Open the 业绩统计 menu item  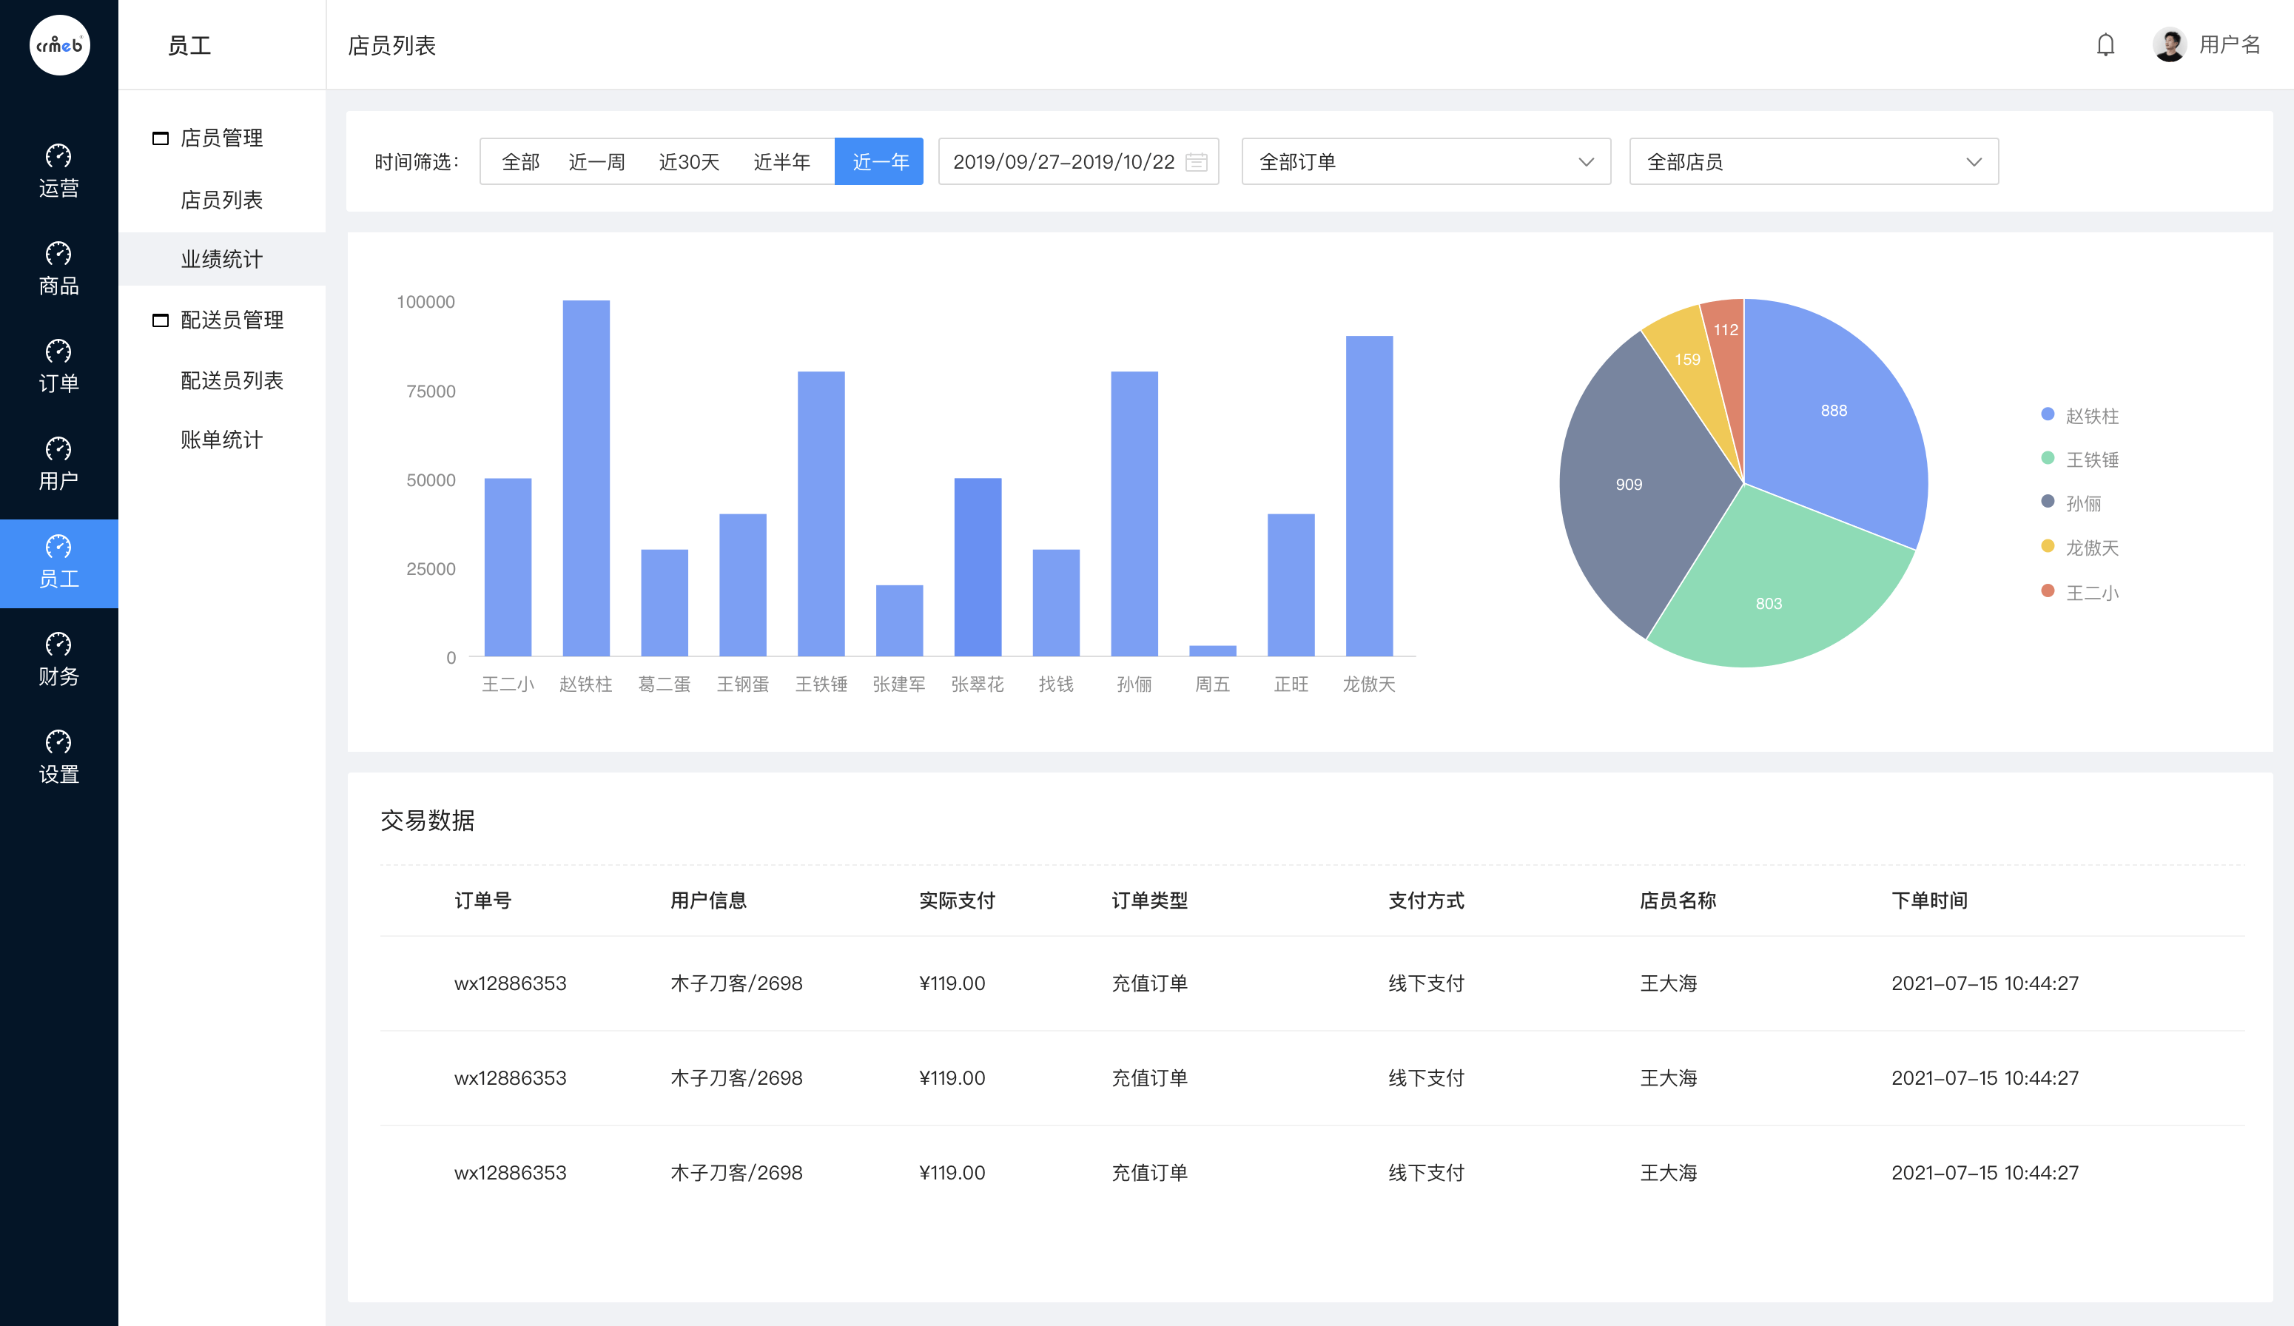pos(222,260)
